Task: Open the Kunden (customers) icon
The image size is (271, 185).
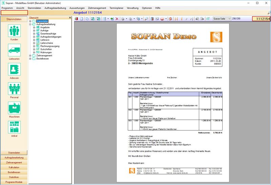Action: tap(14, 31)
